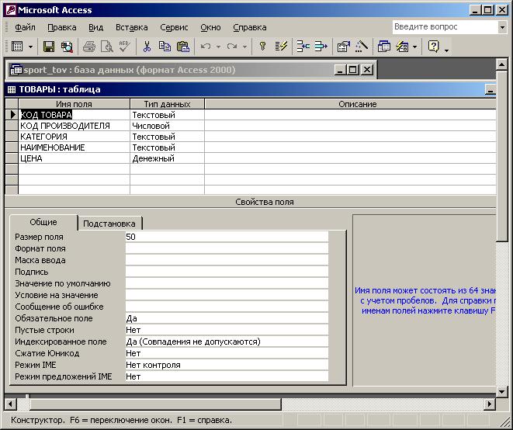
Task: Select the КОД ПРОИЗВОДИТЕЛЯ field name cell
Action: 75,126
